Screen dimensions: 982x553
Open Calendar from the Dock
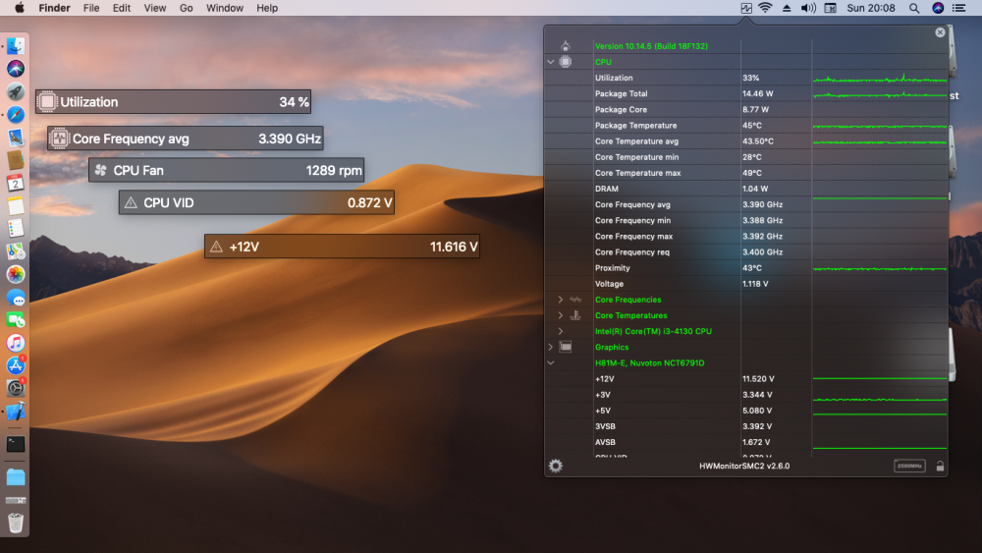point(16,183)
